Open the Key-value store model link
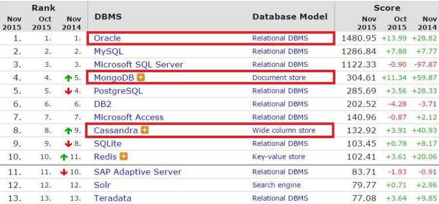This screenshot has height=204, width=439. coord(279,157)
